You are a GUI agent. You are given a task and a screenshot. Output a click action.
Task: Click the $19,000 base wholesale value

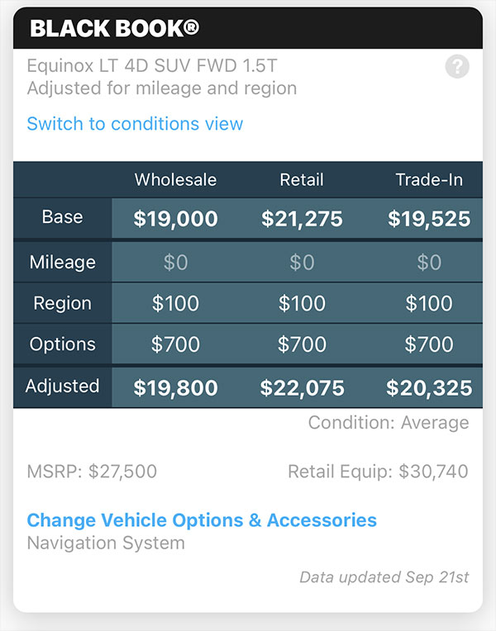point(175,219)
